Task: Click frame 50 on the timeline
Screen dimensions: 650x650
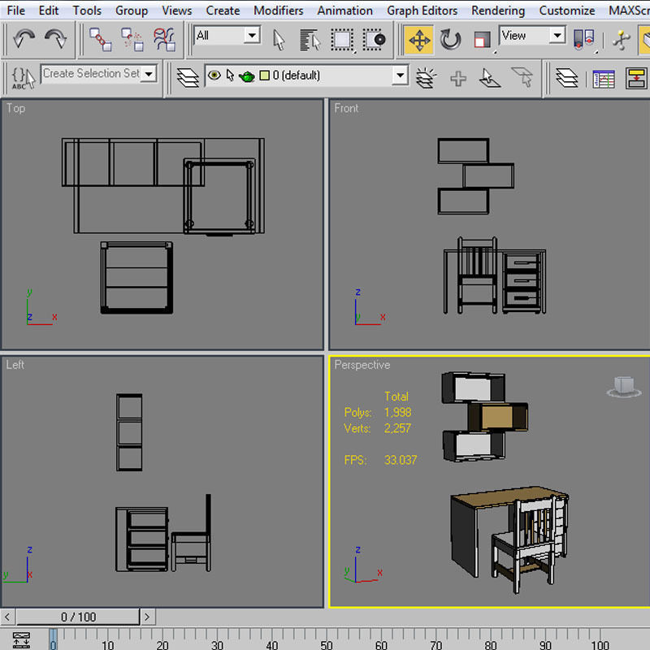Action: (x=327, y=644)
